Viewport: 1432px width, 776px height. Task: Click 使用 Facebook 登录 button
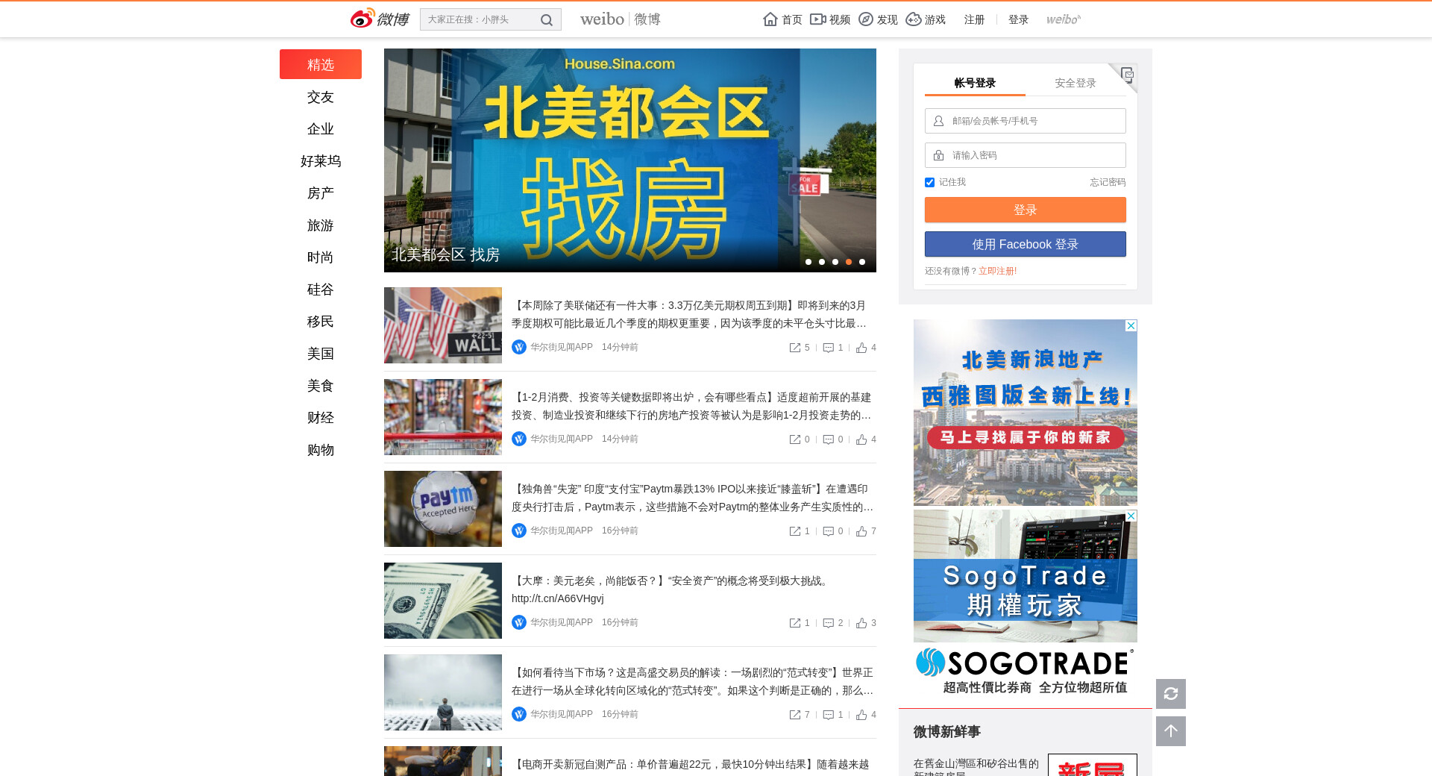click(1025, 245)
